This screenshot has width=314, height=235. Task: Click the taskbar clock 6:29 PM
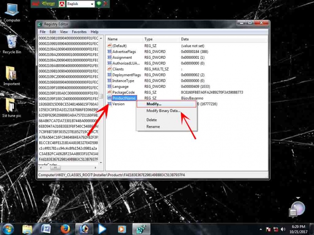298,227
